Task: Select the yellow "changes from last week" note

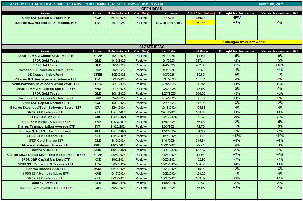Action: pos(243,42)
